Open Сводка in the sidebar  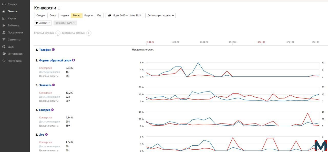pyautogui.click(x=12, y=4)
